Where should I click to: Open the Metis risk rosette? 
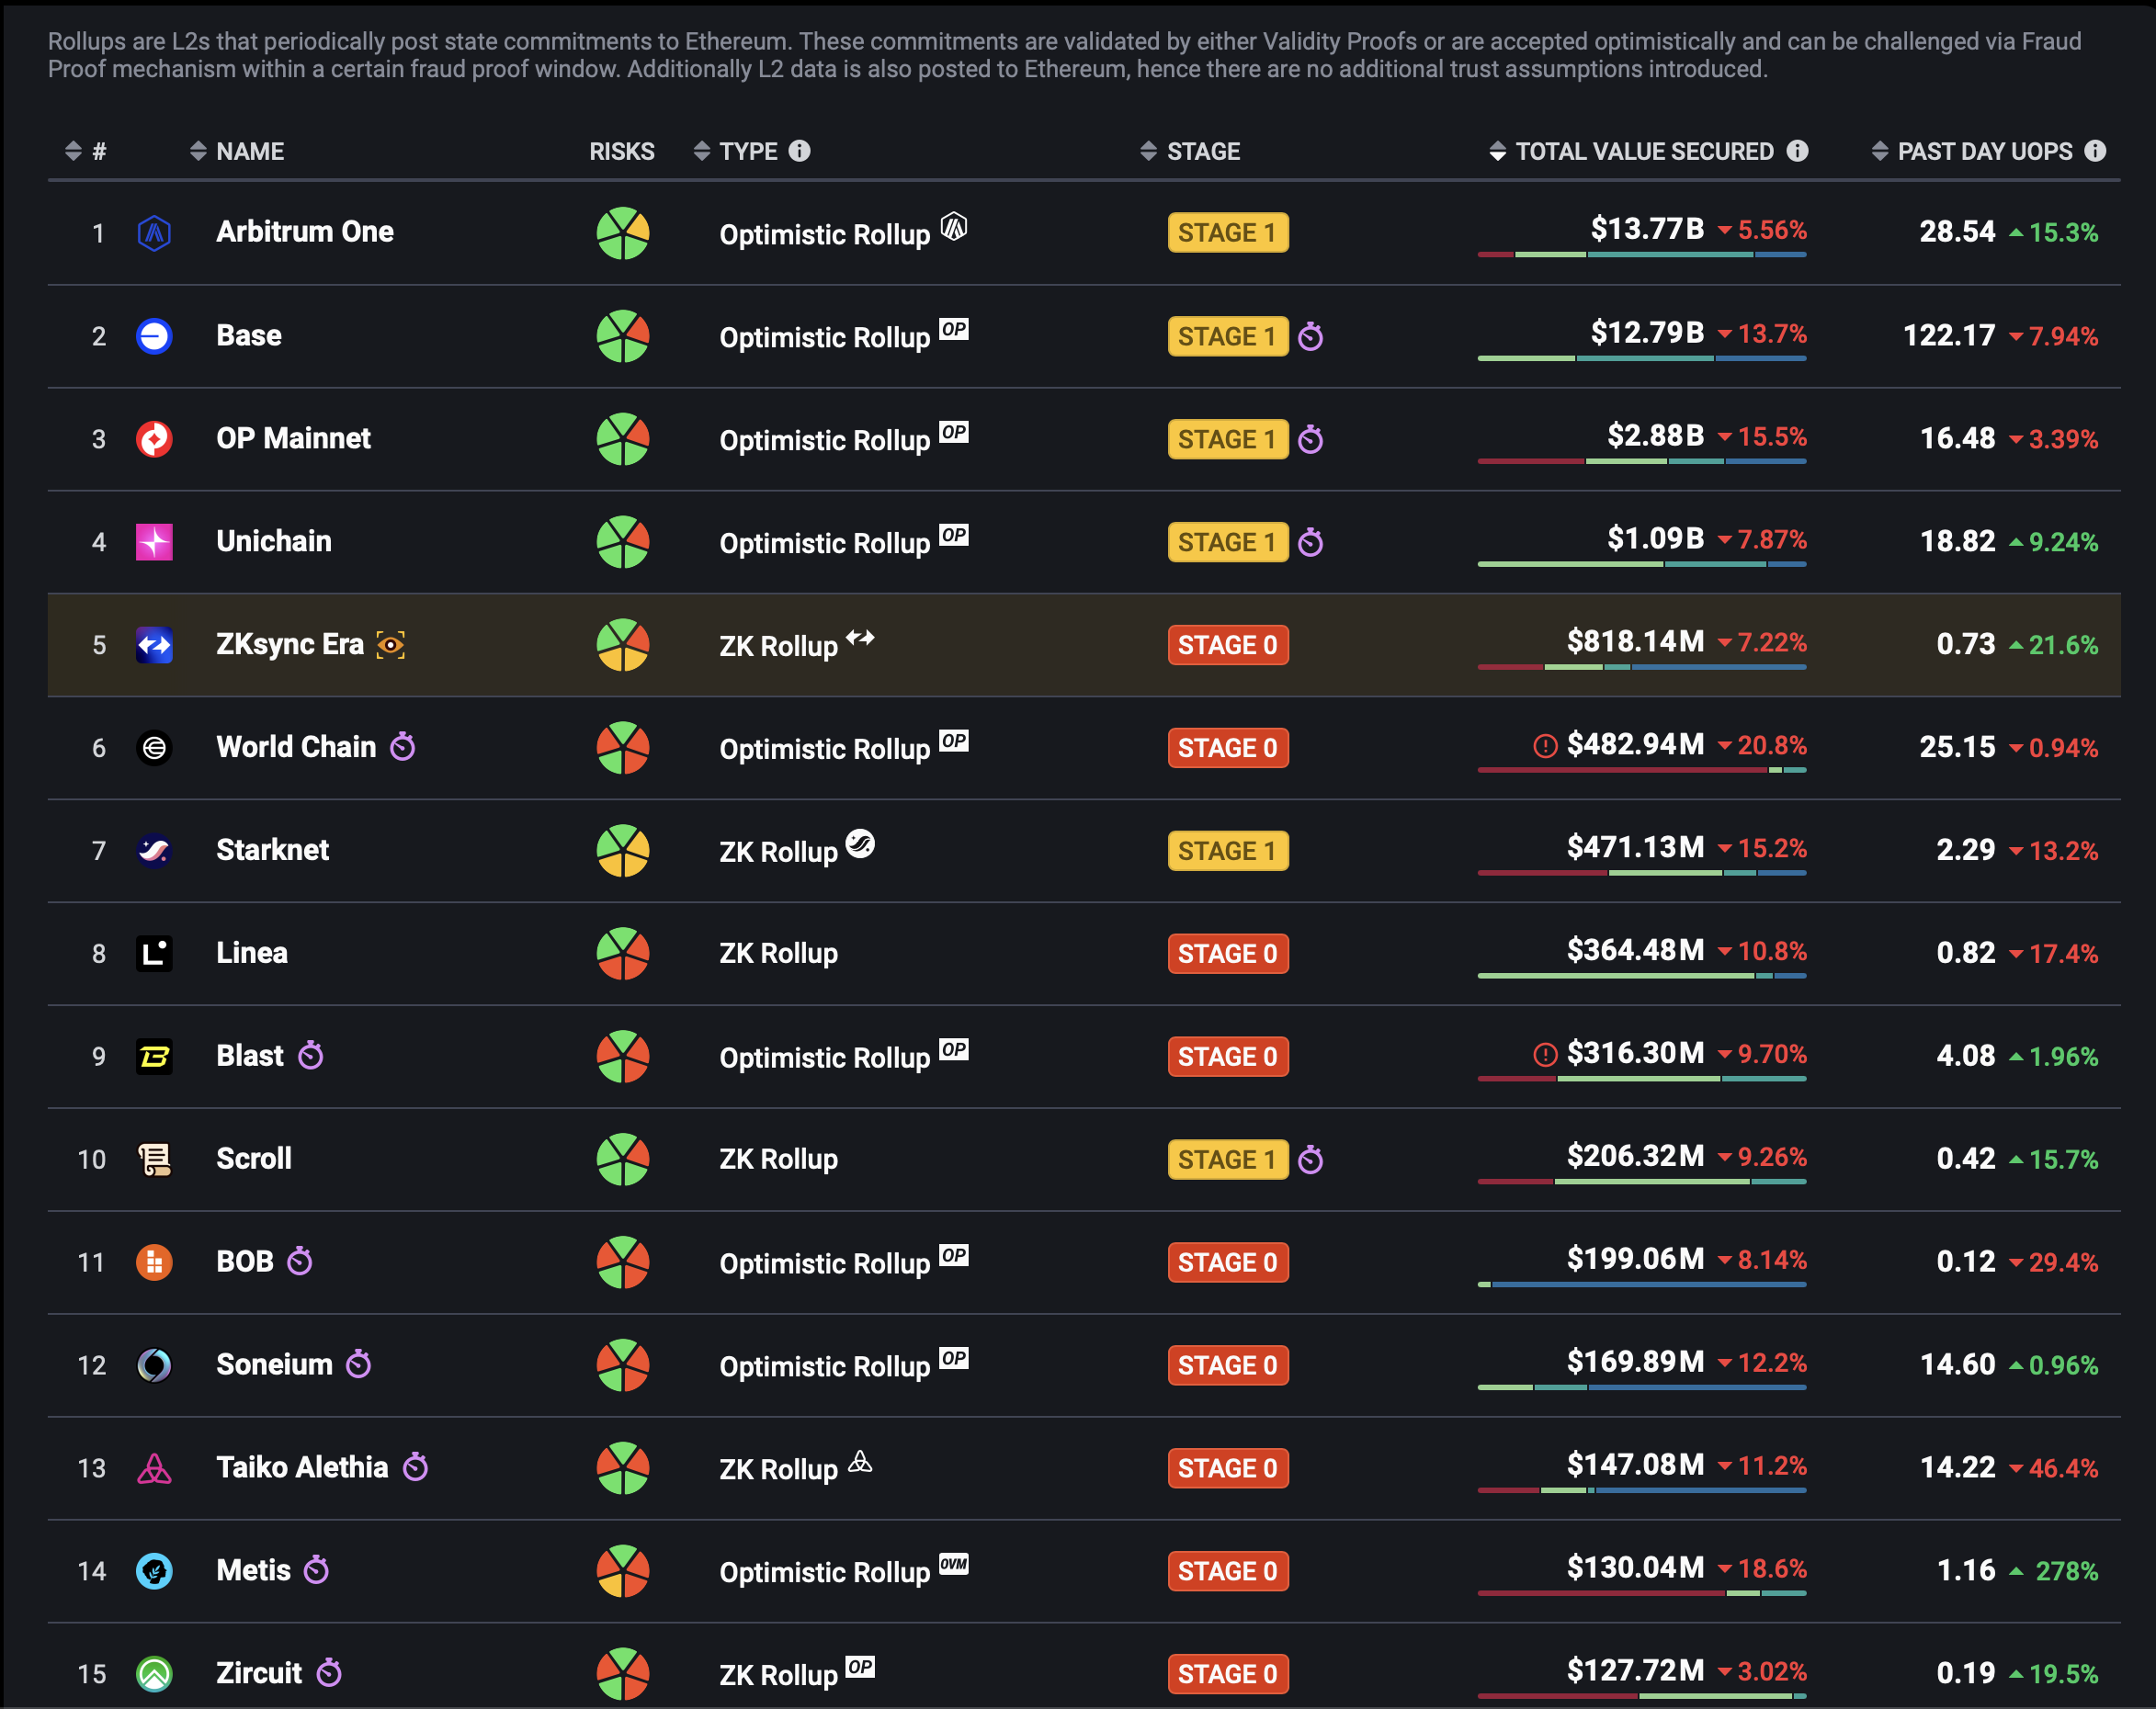[x=623, y=1572]
